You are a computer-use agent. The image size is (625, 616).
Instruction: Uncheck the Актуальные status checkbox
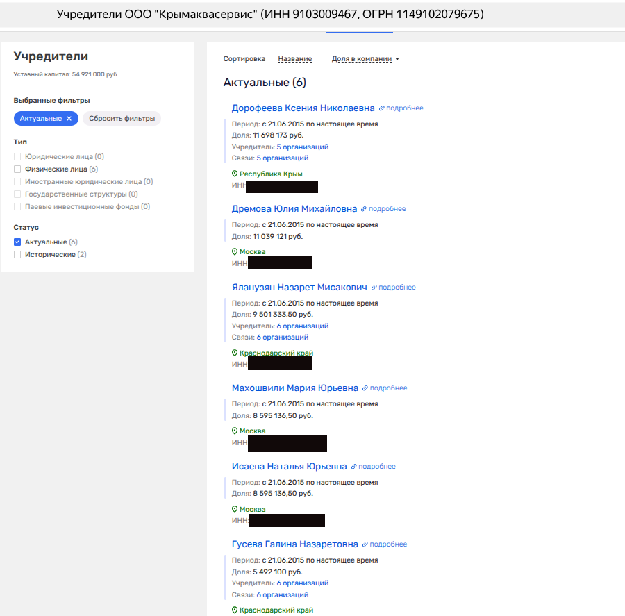(18, 242)
